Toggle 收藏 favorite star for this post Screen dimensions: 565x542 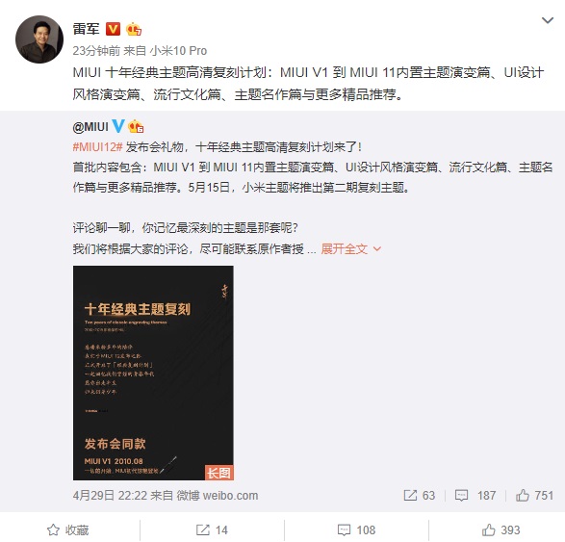(x=67, y=530)
